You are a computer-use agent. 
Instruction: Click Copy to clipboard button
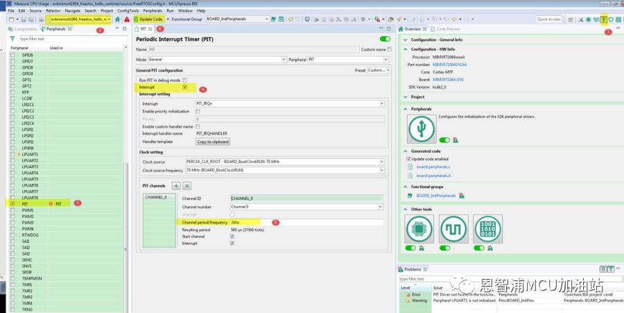click(x=213, y=142)
